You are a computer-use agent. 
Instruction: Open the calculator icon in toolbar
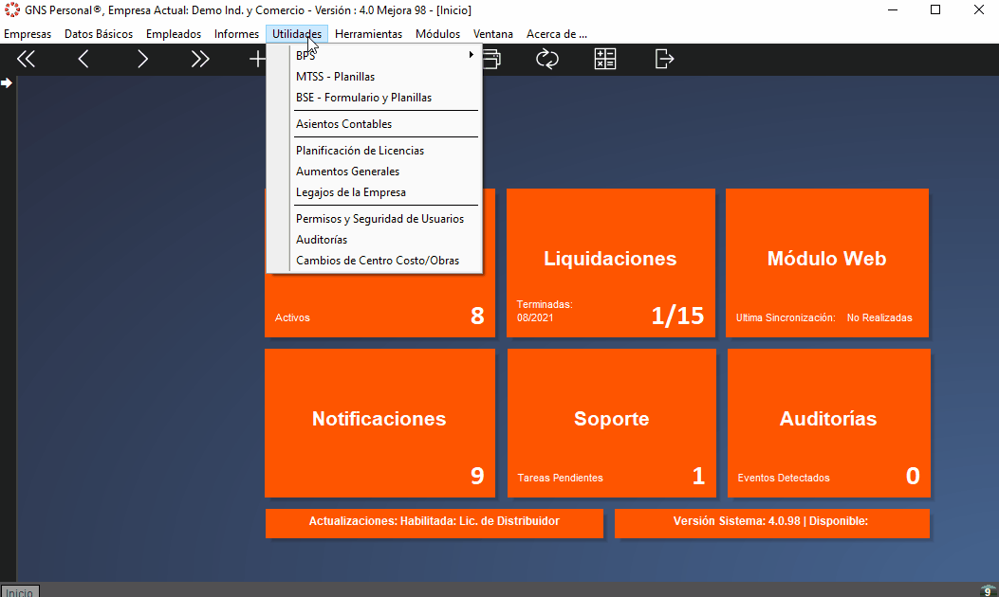pos(604,59)
